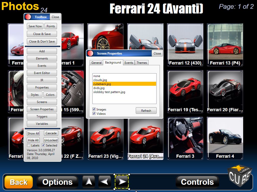Click Save Now in the Toolbox

(35, 26)
